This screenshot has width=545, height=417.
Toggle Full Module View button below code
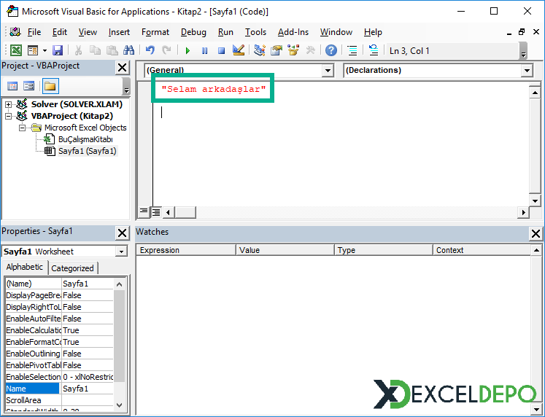[x=156, y=212]
